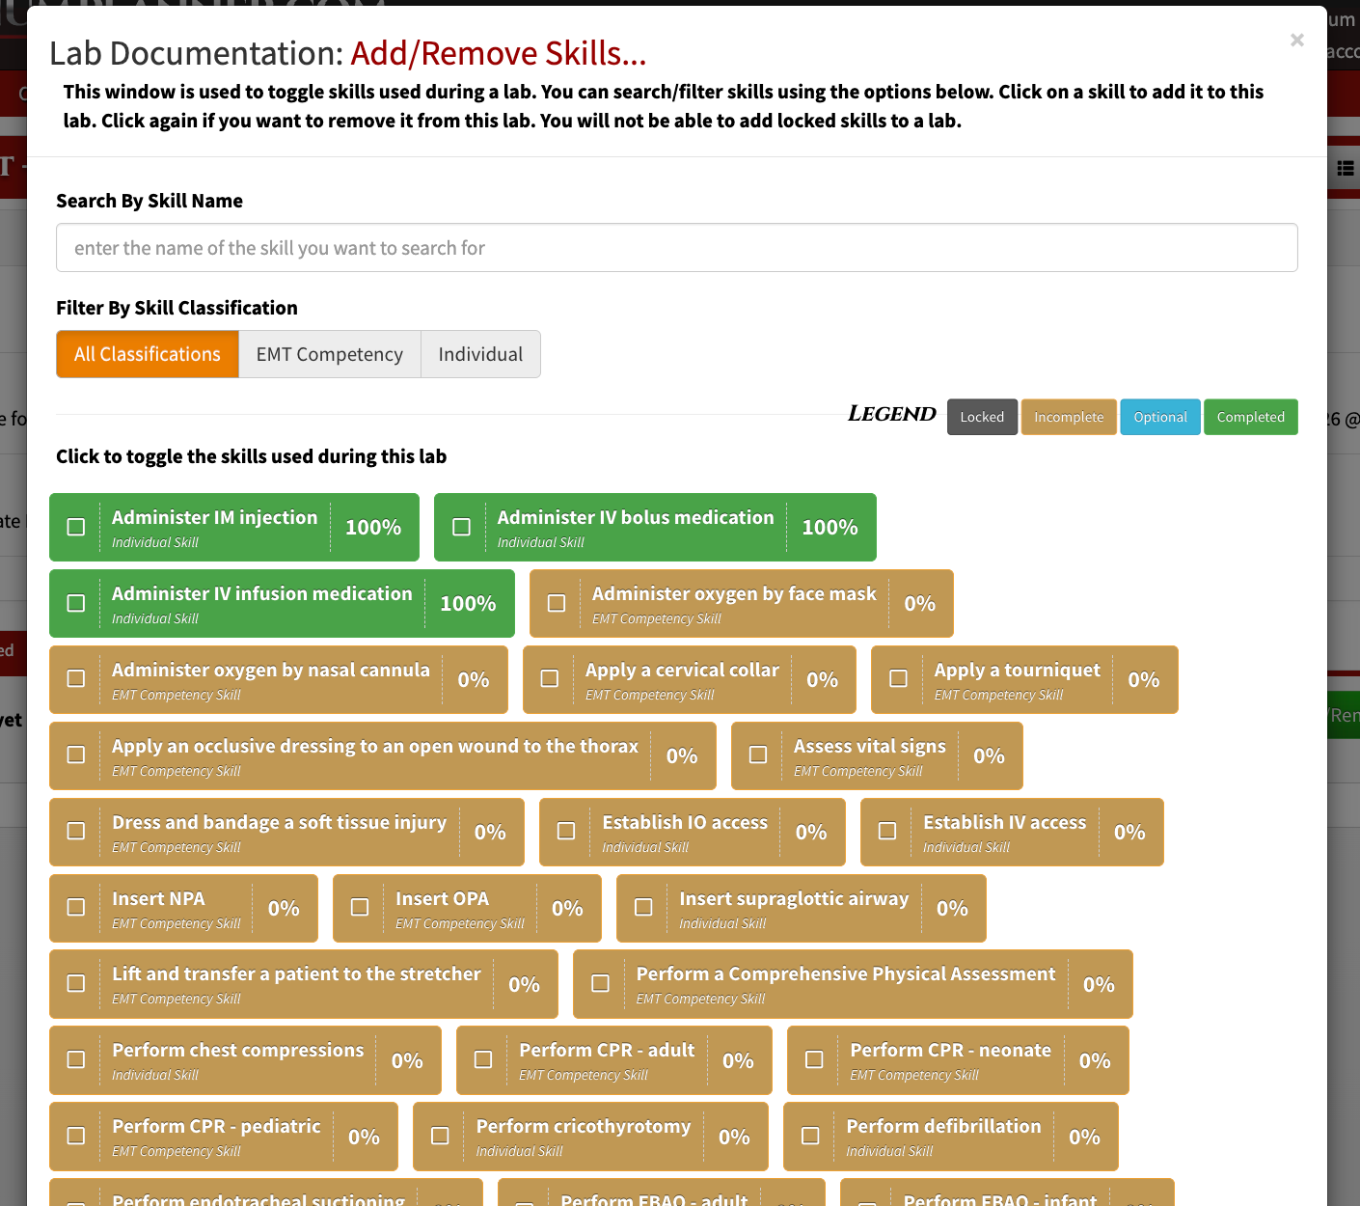The image size is (1360, 1206).
Task: Add the Perform defibrillation skill name
Action: coord(943,1127)
